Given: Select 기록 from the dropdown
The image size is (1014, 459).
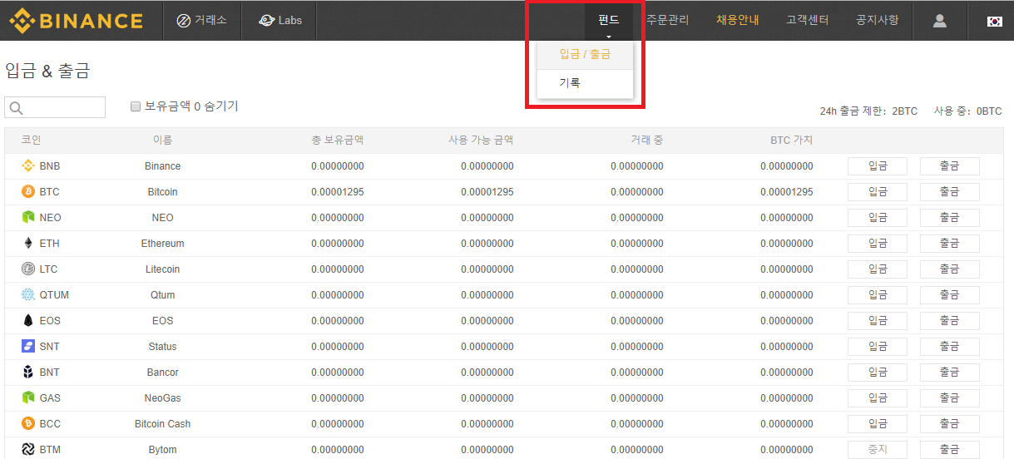Looking at the screenshot, I should pyautogui.click(x=585, y=83).
